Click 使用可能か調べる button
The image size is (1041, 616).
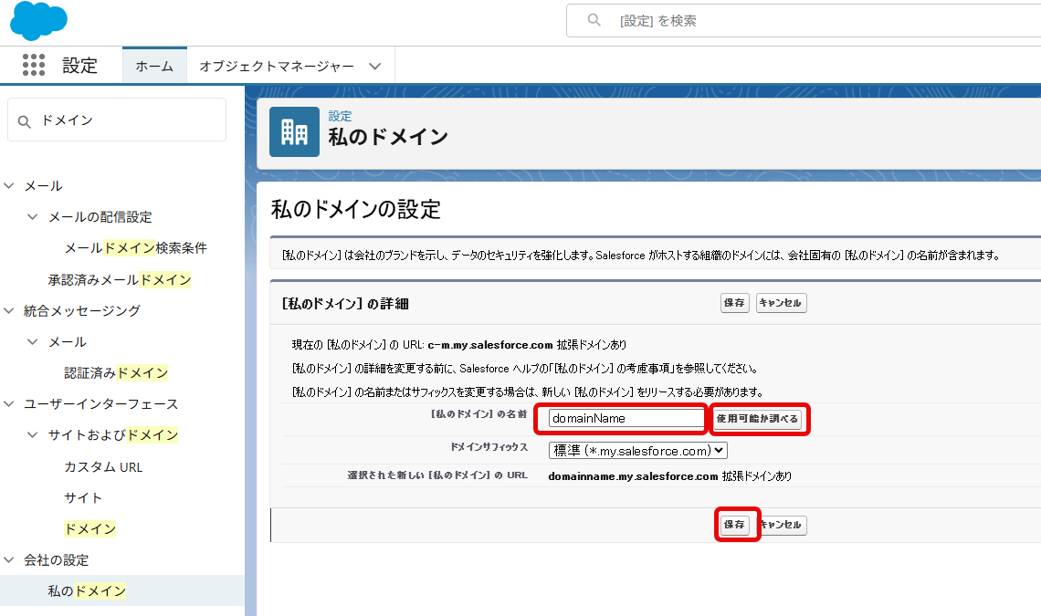pyautogui.click(x=758, y=419)
